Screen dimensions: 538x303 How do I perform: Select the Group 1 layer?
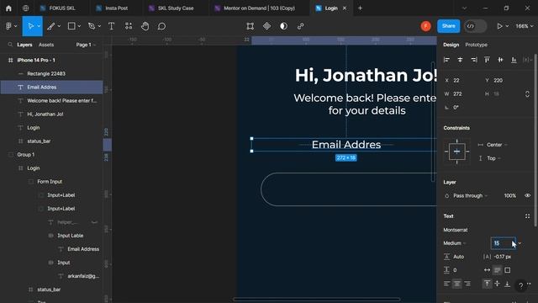(x=51, y=155)
